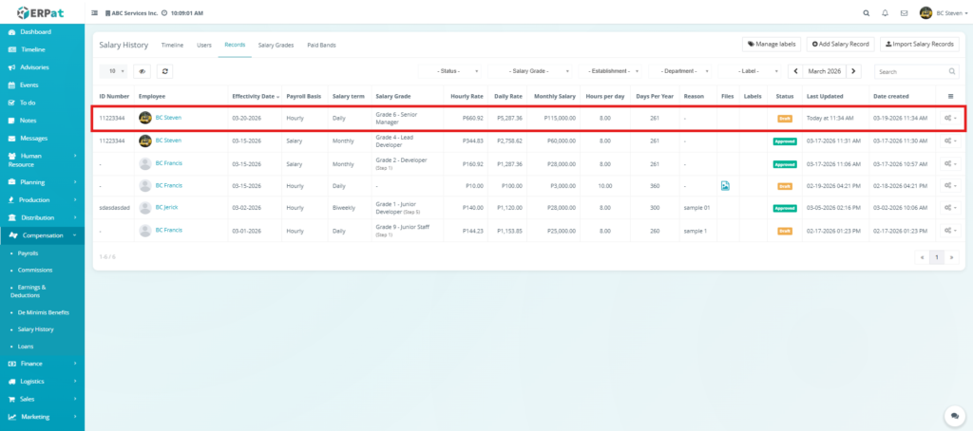Open the mail envelope icon

click(904, 13)
